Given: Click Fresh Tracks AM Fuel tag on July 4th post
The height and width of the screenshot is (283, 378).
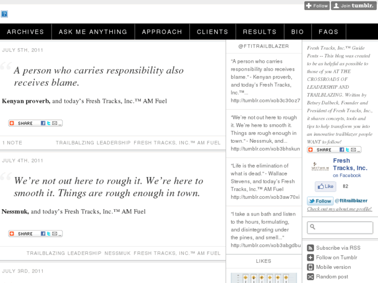Looking at the screenshot, I should tap(177, 253).
